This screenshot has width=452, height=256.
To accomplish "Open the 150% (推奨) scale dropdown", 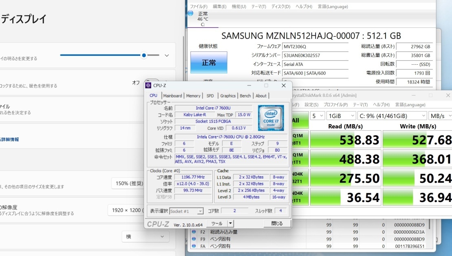I will (x=128, y=184).
